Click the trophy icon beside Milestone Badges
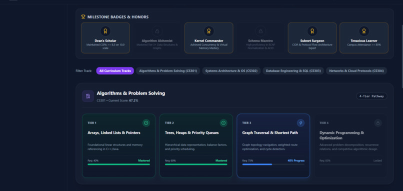This screenshot has width=403, height=191. (83, 16)
